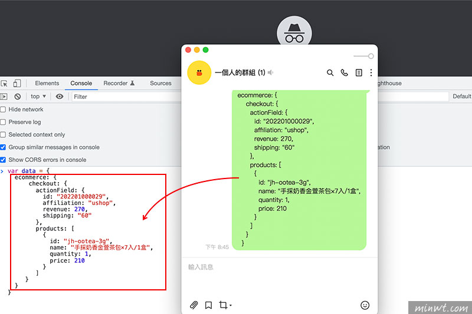Image resolution: width=472 pixels, height=314 pixels.
Task: Click the "jh-ootea-3g" id in console
Action: tap(86, 242)
